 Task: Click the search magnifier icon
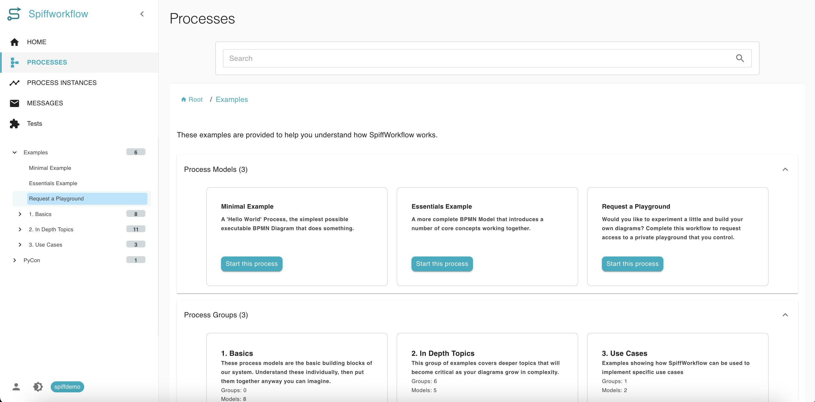740,58
